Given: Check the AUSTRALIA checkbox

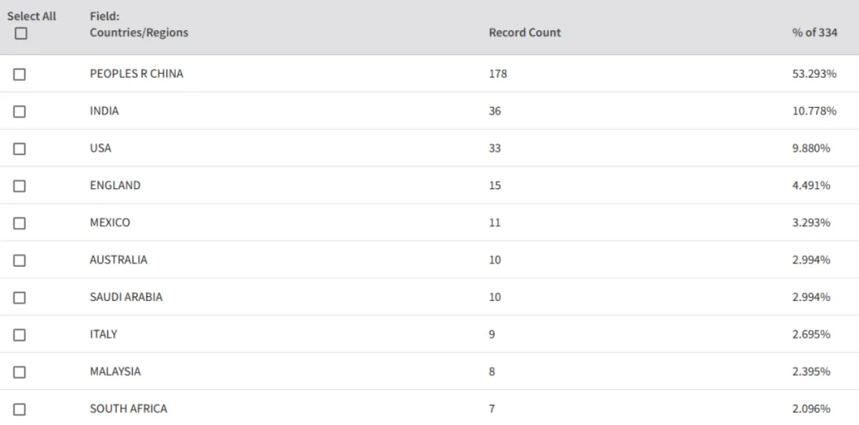Looking at the screenshot, I should [19, 260].
